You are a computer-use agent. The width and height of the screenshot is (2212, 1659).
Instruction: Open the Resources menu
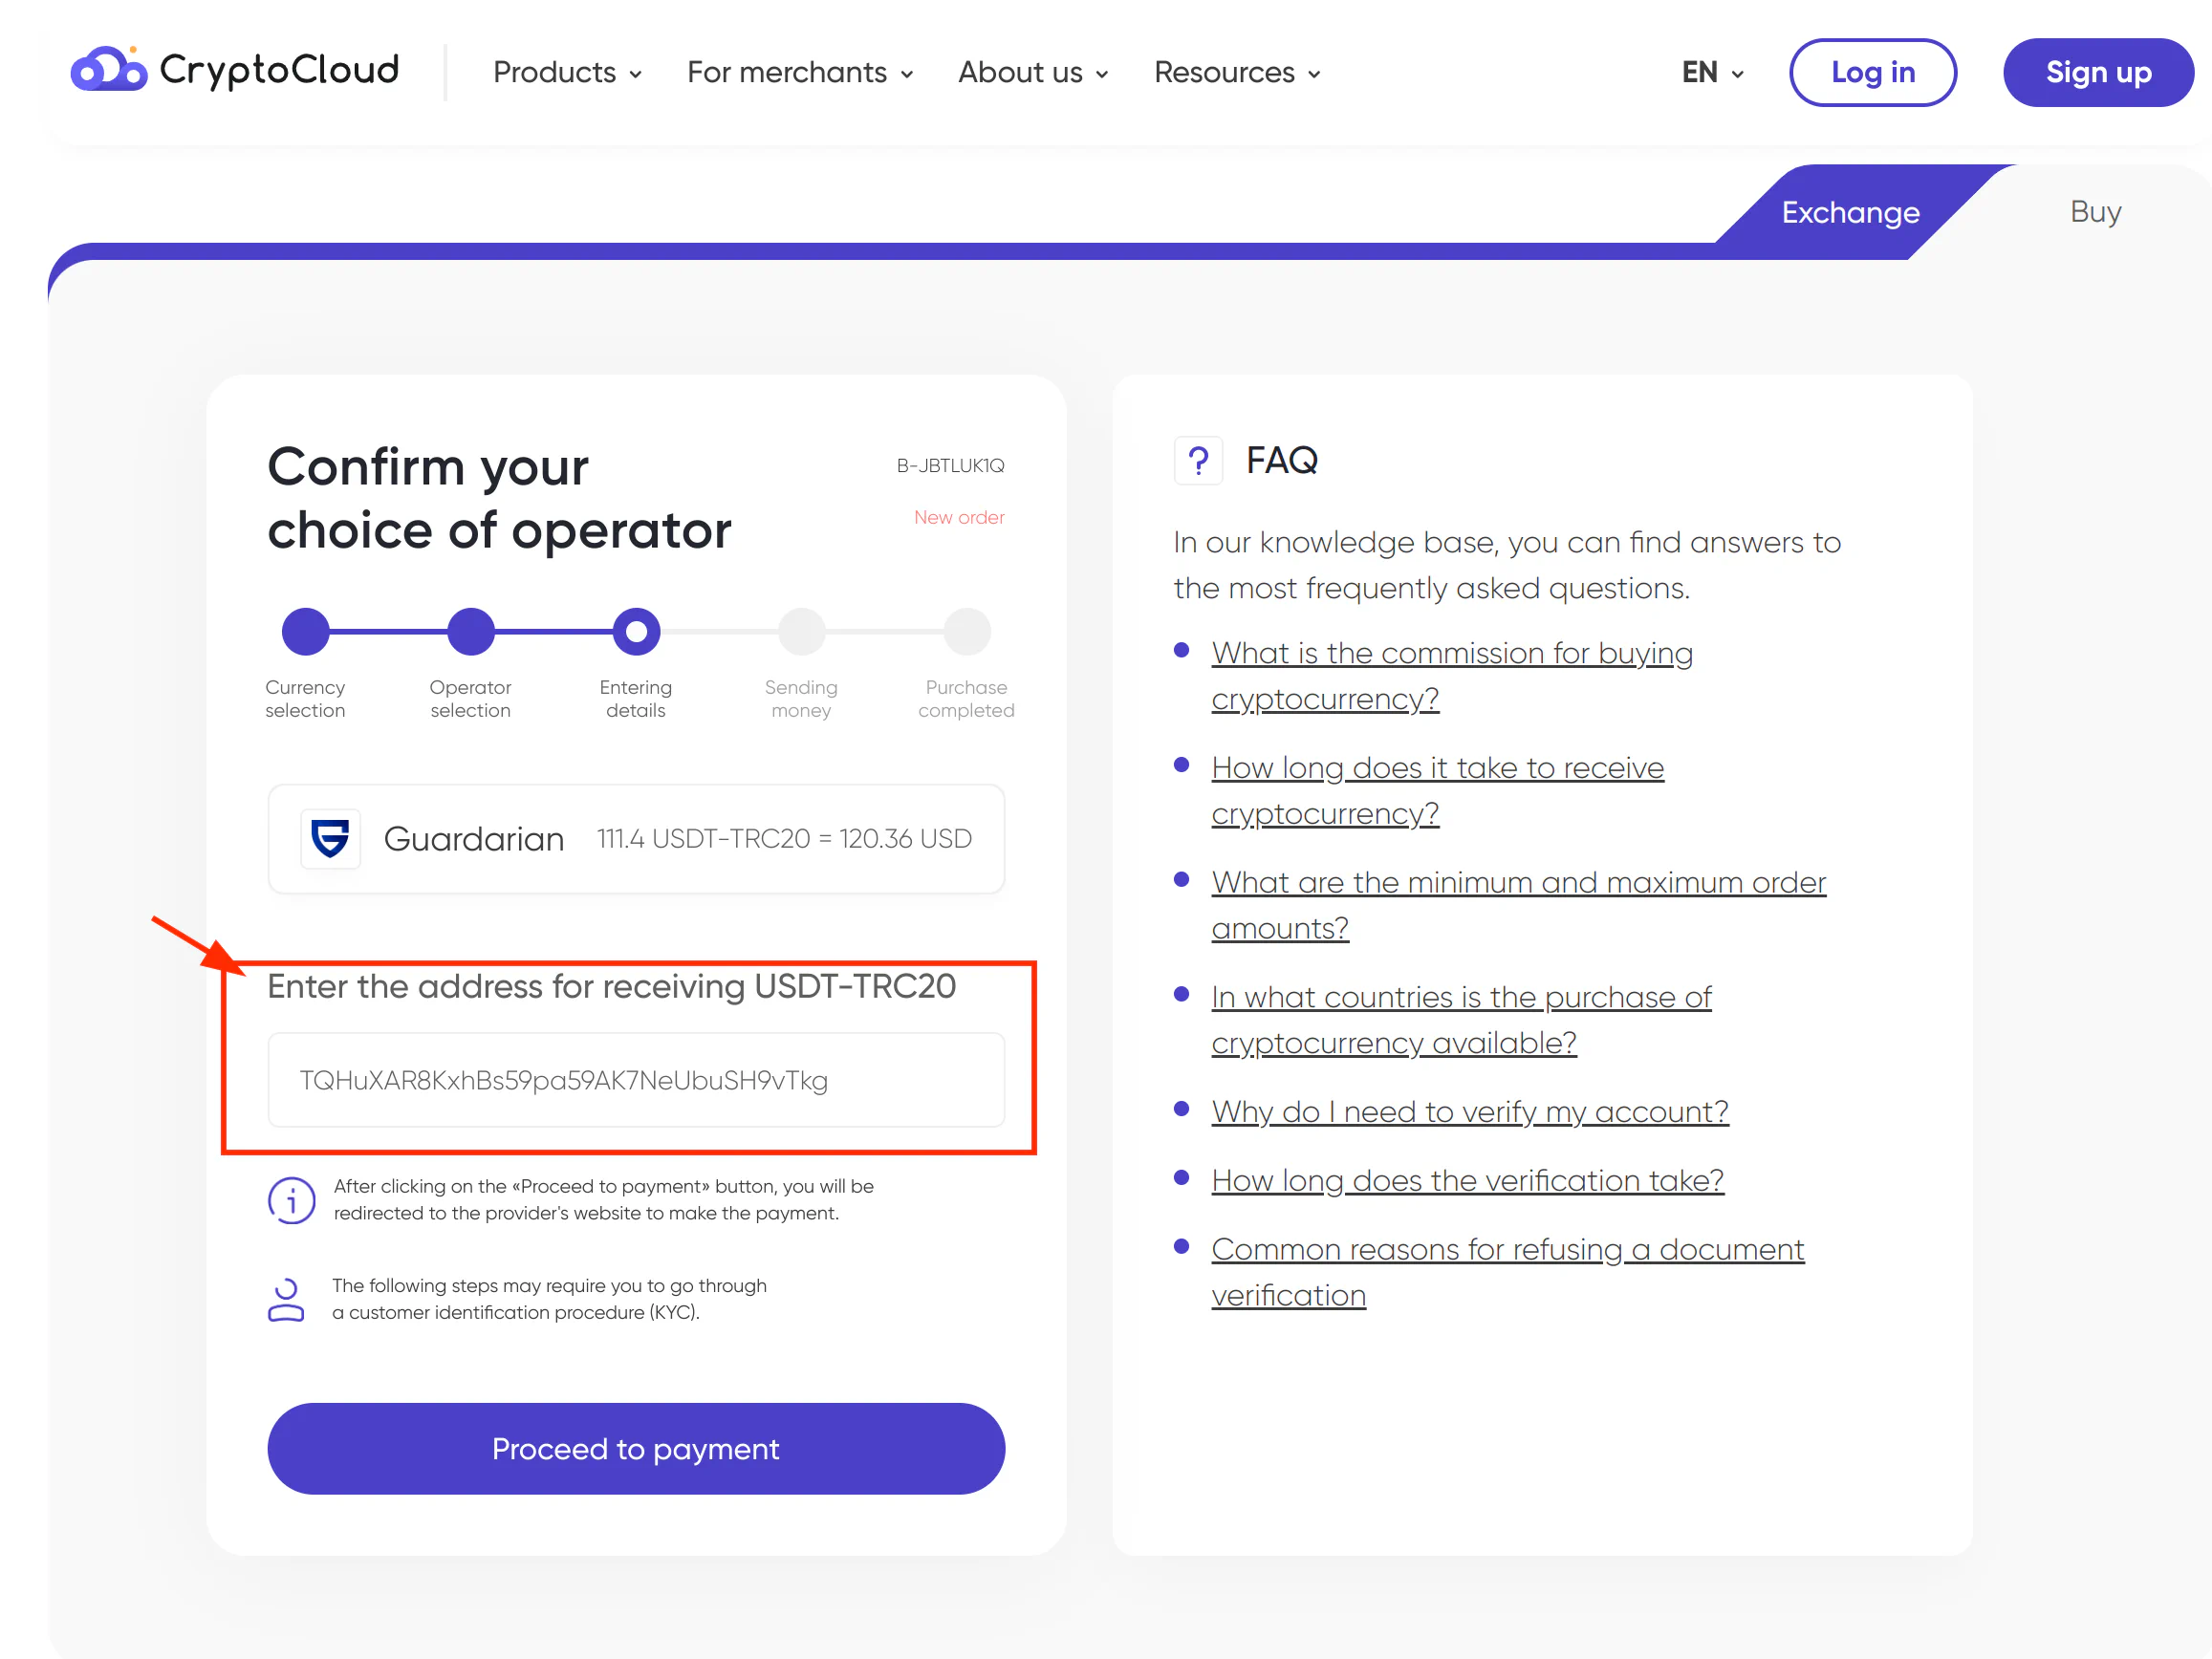click(1236, 72)
